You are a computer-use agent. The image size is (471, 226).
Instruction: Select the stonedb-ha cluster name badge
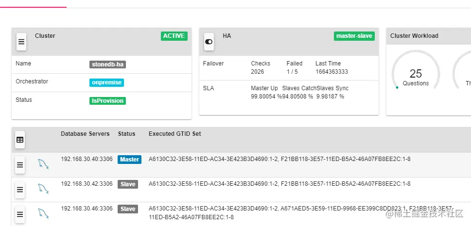tap(107, 65)
